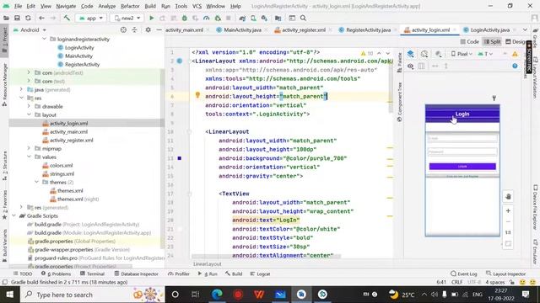Image resolution: width=540 pixels, height=303 pixels.
Task: Click the purple_700 color swatch in gutter
Action: [180, 158]
